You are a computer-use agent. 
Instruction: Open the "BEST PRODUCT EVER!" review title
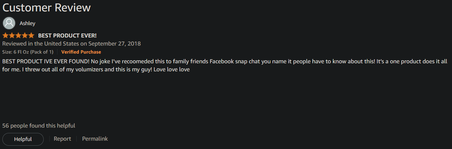[67, 35]
